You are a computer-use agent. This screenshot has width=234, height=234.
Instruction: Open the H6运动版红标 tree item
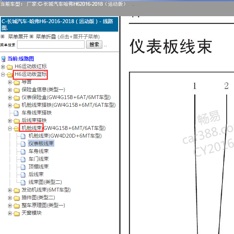(x=31, y=66)
